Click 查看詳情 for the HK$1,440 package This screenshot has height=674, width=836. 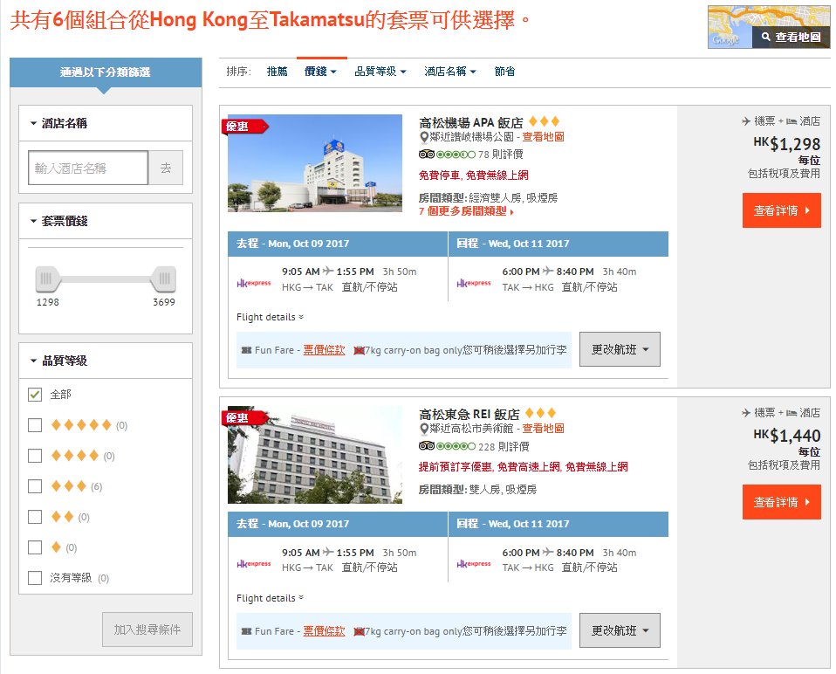[x=782, y=502]
